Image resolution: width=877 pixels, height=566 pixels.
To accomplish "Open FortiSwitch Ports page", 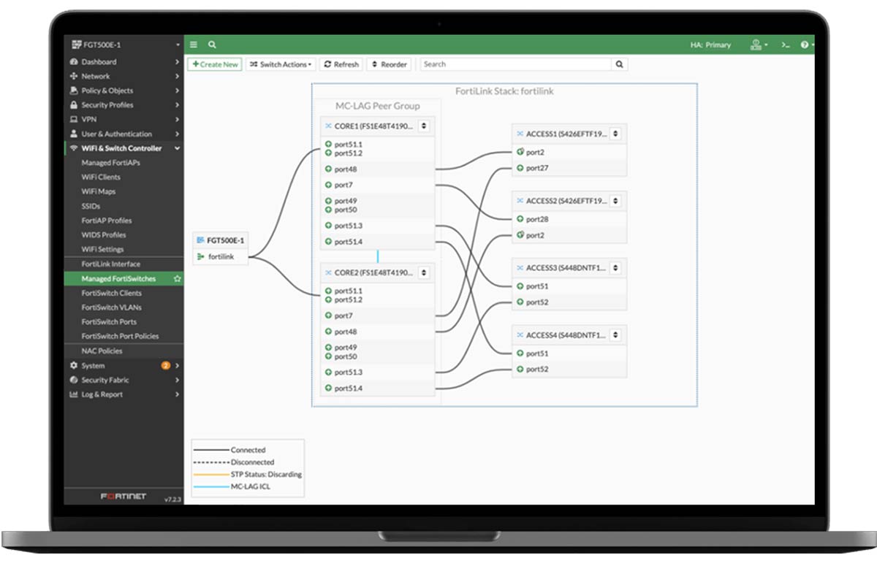I will 109,322.
